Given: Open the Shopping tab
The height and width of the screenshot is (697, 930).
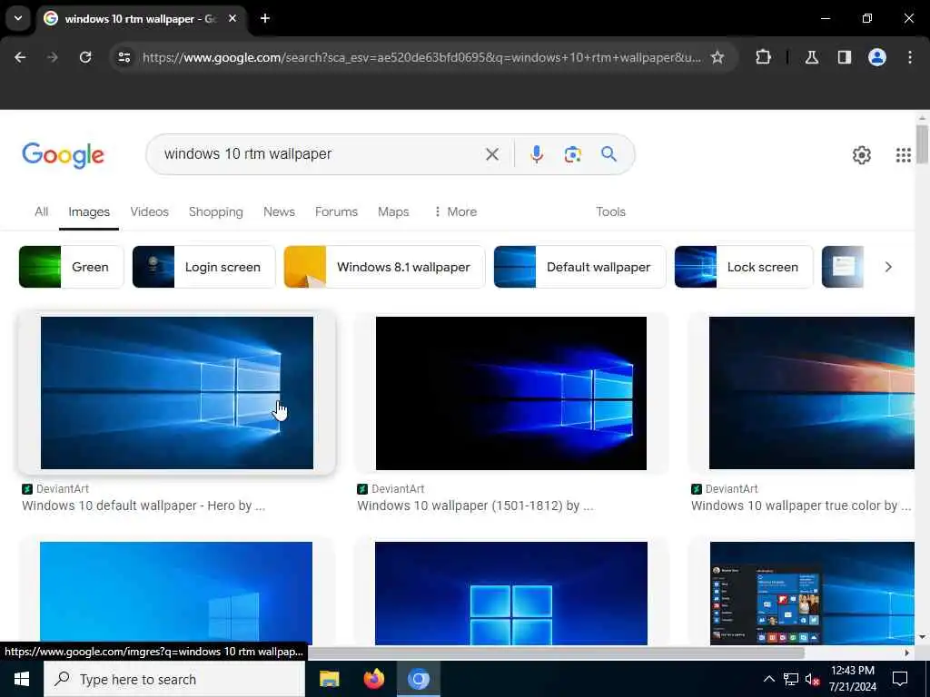Looking at the screenshot, I should 216,211.
